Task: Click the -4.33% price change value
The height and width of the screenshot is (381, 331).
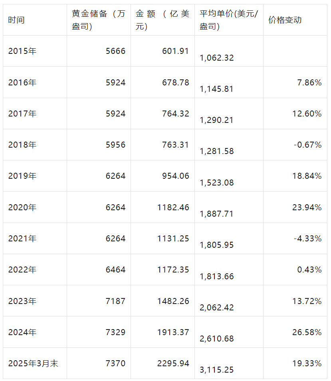Action: (x=307, y=238)
